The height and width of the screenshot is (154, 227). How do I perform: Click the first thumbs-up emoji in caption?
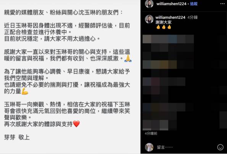158,27
